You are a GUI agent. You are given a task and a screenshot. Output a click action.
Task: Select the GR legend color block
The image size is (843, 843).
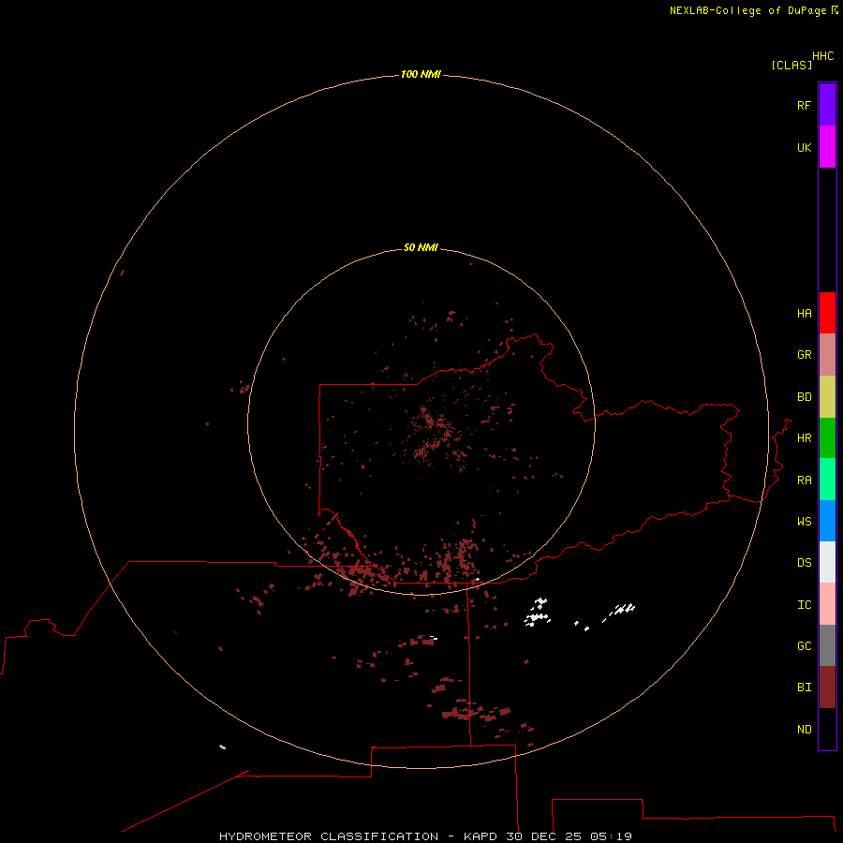pos(827,355)
